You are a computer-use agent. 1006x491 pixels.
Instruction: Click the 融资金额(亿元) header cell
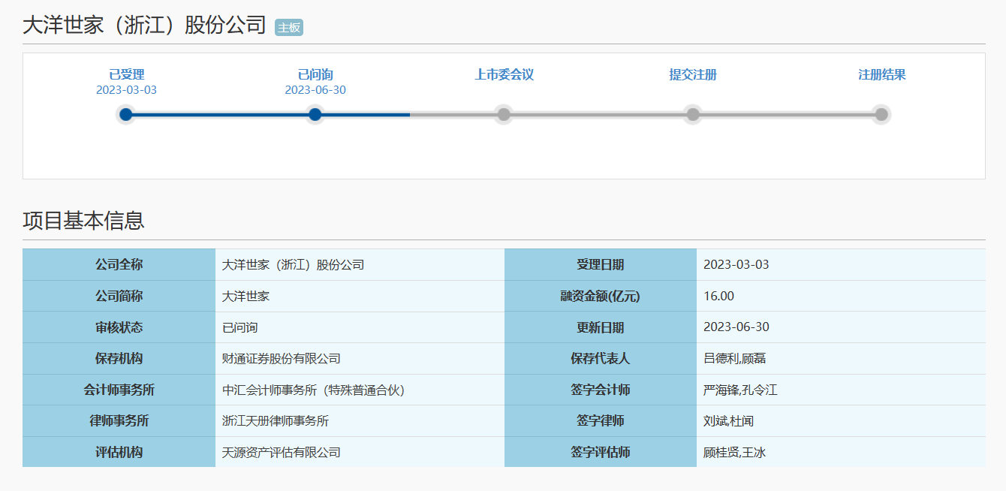point(601,297)
